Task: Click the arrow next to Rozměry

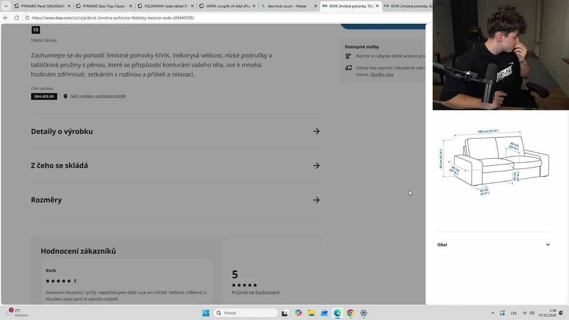Action: 316,200
